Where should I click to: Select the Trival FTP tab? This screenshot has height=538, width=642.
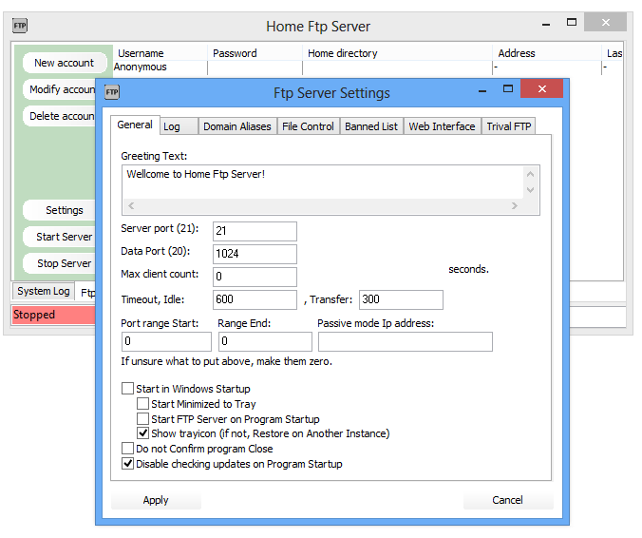point(508,126)
